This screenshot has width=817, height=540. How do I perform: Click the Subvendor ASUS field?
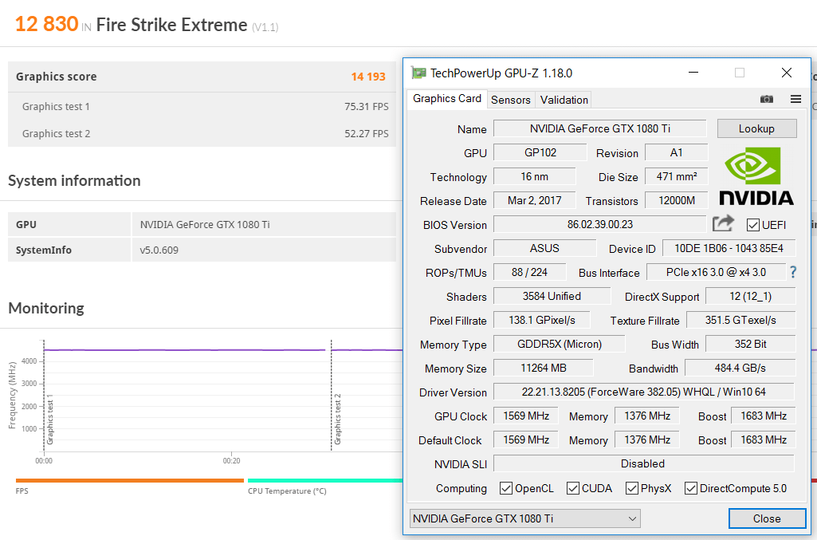pos(544,249)
